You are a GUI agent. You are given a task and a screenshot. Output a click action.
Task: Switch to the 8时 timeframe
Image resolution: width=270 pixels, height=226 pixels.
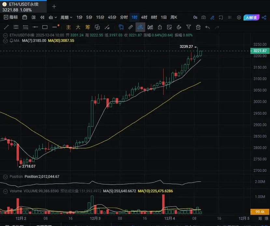[154, 17]
